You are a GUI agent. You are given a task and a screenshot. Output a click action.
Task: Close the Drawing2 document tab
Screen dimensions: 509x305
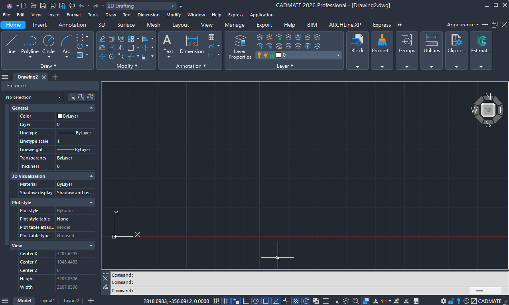(x=44, y=77)
